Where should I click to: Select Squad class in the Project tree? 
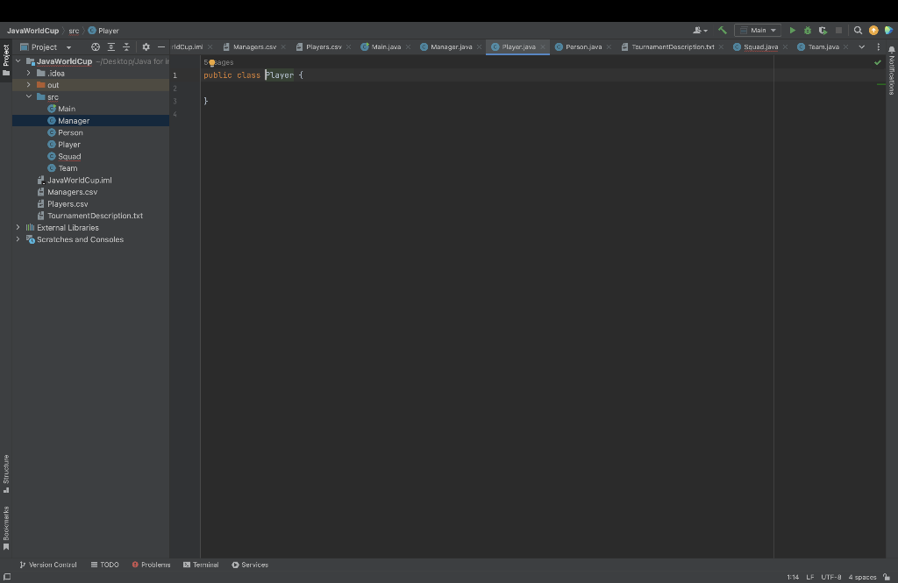pyautogui.click(x=71, y=156)
